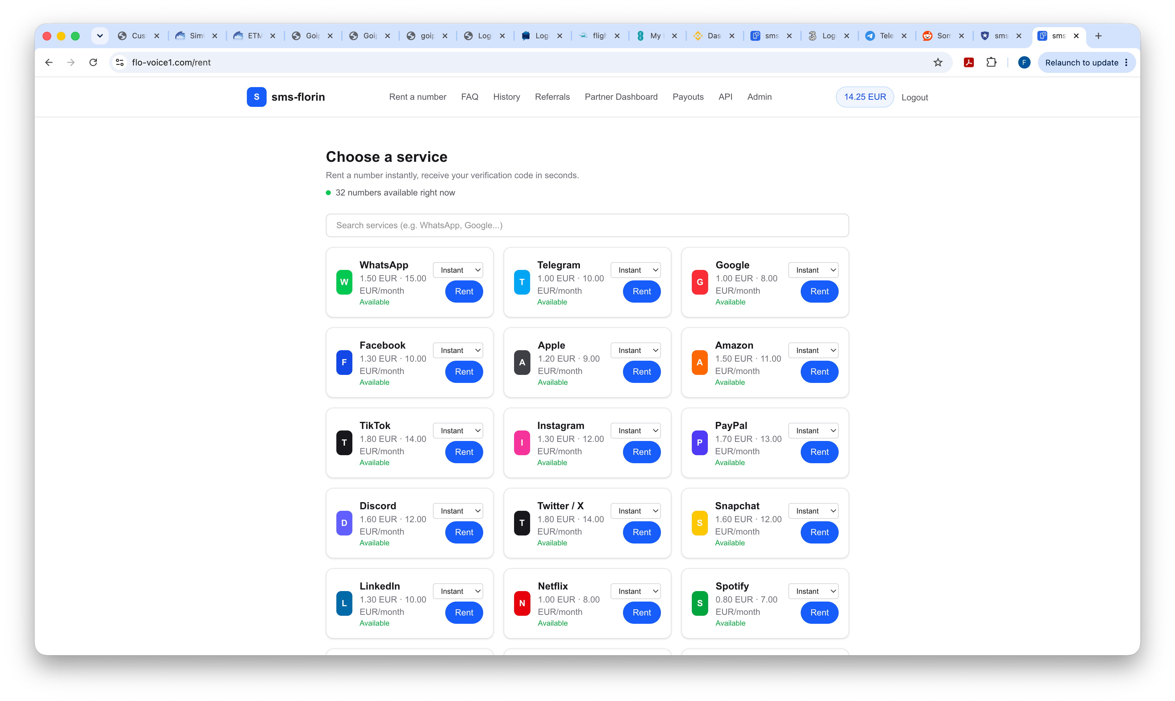Screen dimensions: 1175x701
Task: Open the History nav item
Action: [506, 97]
